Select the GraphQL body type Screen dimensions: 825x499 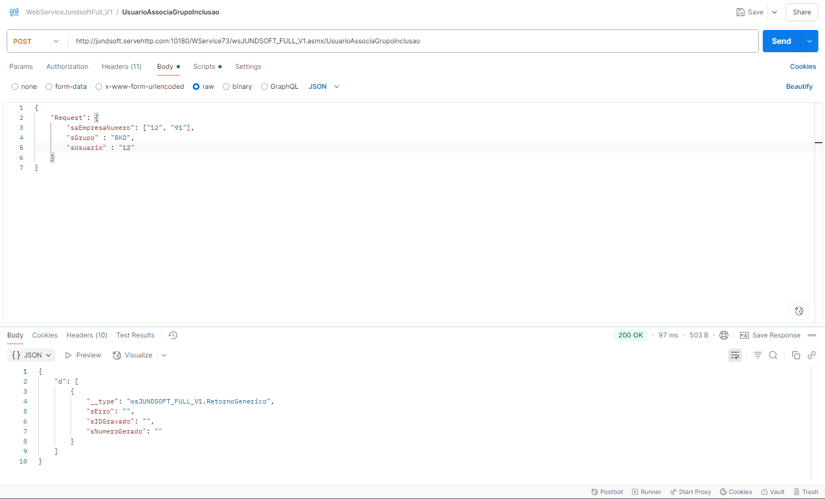point(264,87)
